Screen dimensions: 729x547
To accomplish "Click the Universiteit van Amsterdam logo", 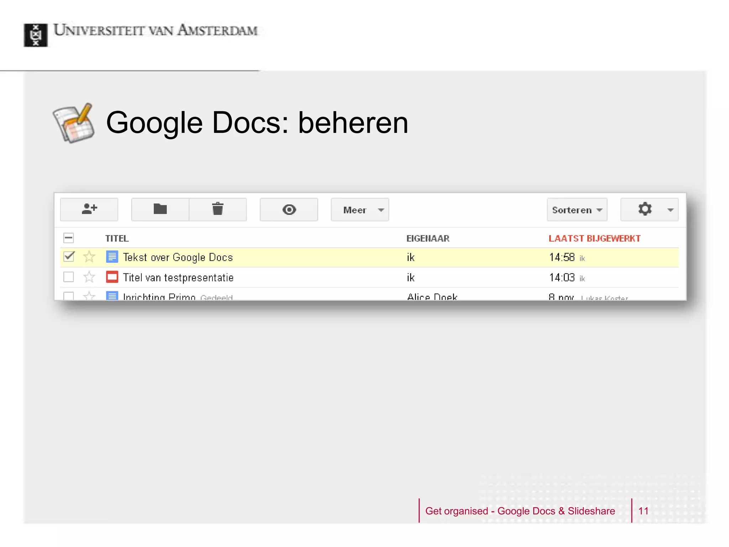I will point(141,34).
